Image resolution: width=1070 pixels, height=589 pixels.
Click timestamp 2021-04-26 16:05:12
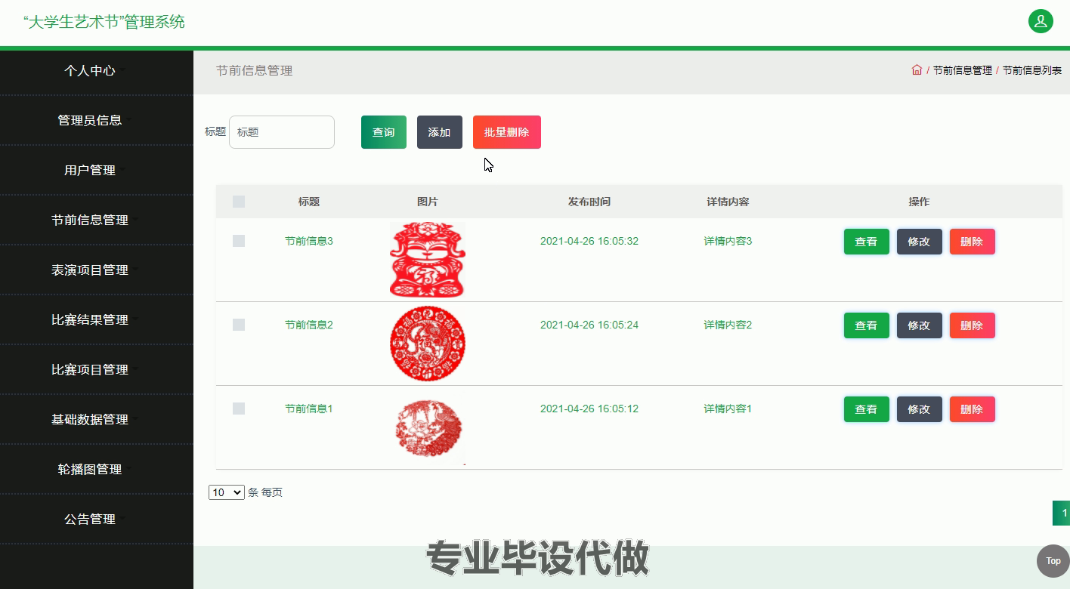click(589, 409)
